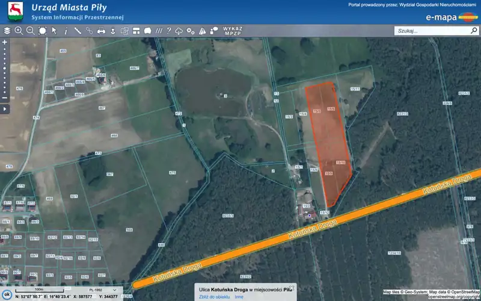Pick the distance measure tool
The height and width of the screenshot is (301, 481).
click(78, 31)
